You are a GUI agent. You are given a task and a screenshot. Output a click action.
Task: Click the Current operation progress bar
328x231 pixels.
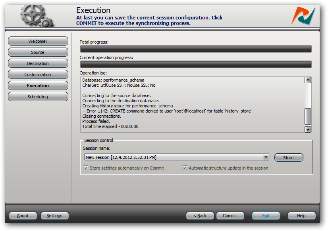(196, 64)
